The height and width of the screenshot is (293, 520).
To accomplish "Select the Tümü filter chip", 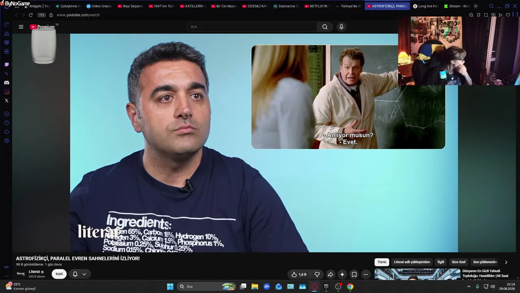I will (382, 262).
